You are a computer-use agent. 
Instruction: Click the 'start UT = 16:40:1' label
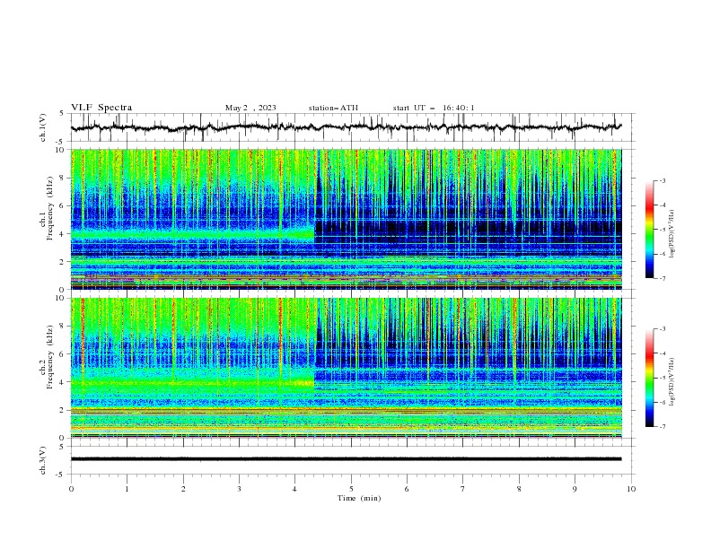(x=434, y=108)
